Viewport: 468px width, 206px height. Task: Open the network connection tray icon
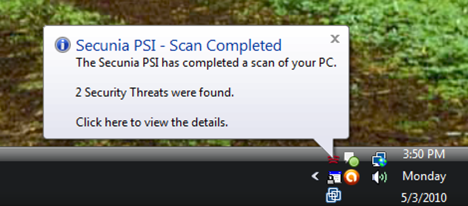379,159
